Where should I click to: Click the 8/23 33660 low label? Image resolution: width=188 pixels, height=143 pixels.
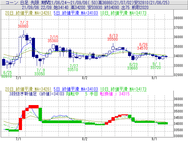pyautogui.click(x=132, y=66)
